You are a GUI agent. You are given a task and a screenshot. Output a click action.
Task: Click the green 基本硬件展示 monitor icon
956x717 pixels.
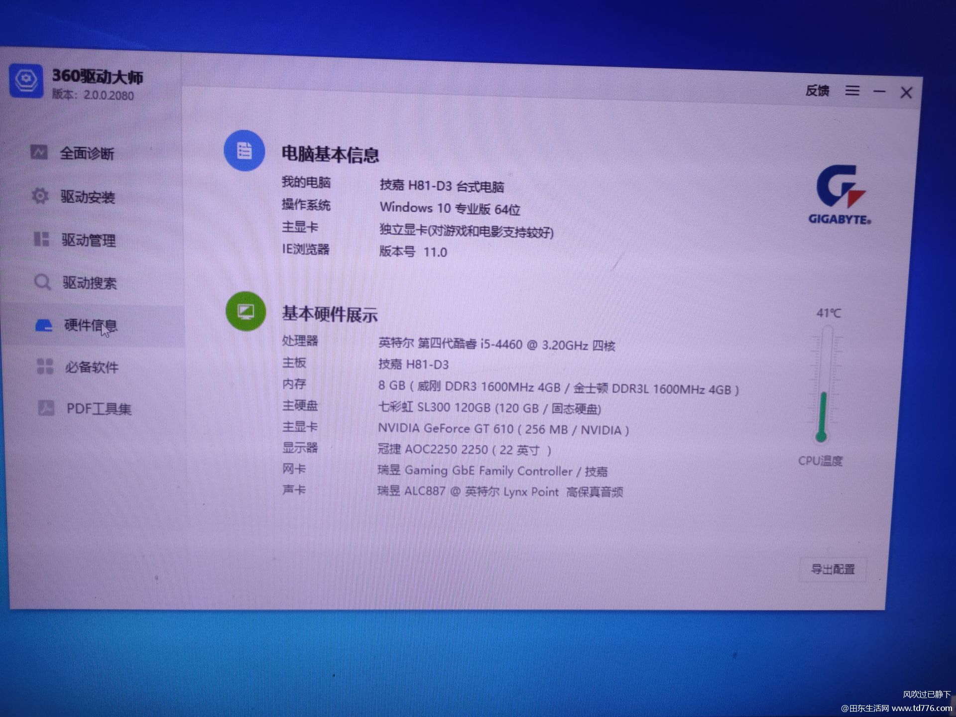coord(245,312)
